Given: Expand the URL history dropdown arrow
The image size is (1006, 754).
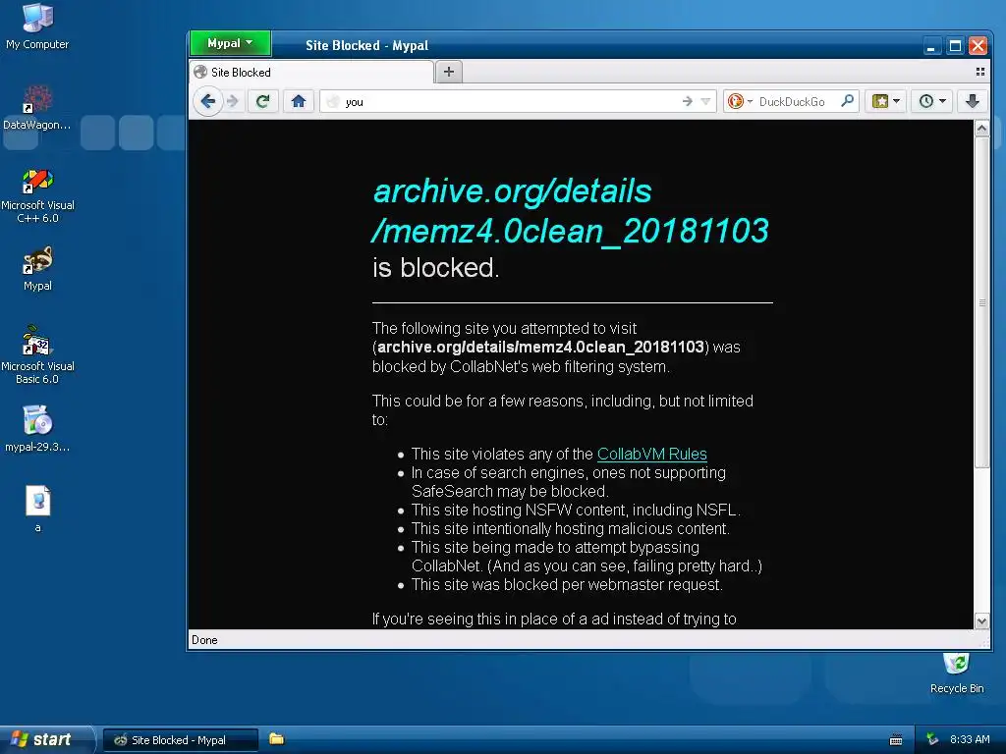Looking at the screenshot, I should click(705, 101).
